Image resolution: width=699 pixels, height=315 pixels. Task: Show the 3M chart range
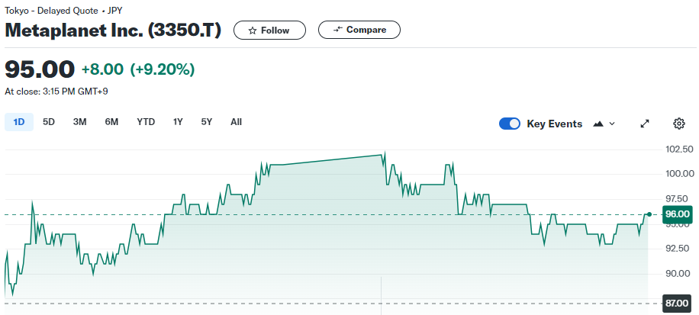click(79, 122)
